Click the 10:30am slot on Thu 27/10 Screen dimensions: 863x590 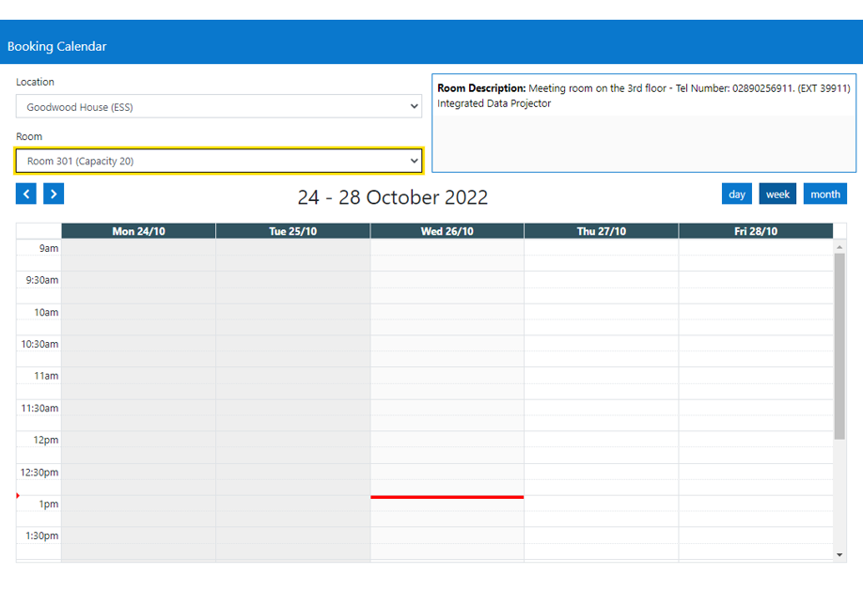(x=601, y=344)
